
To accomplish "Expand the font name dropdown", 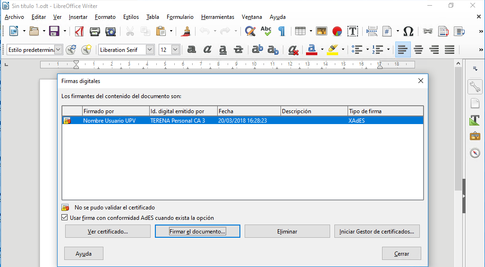I will (x=150, y=50).
